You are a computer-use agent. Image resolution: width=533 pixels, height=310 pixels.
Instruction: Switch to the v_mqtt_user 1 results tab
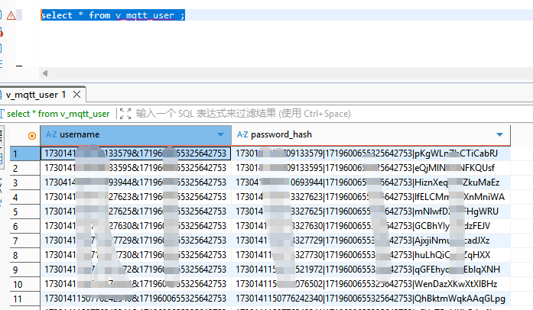tap(36, 95)
